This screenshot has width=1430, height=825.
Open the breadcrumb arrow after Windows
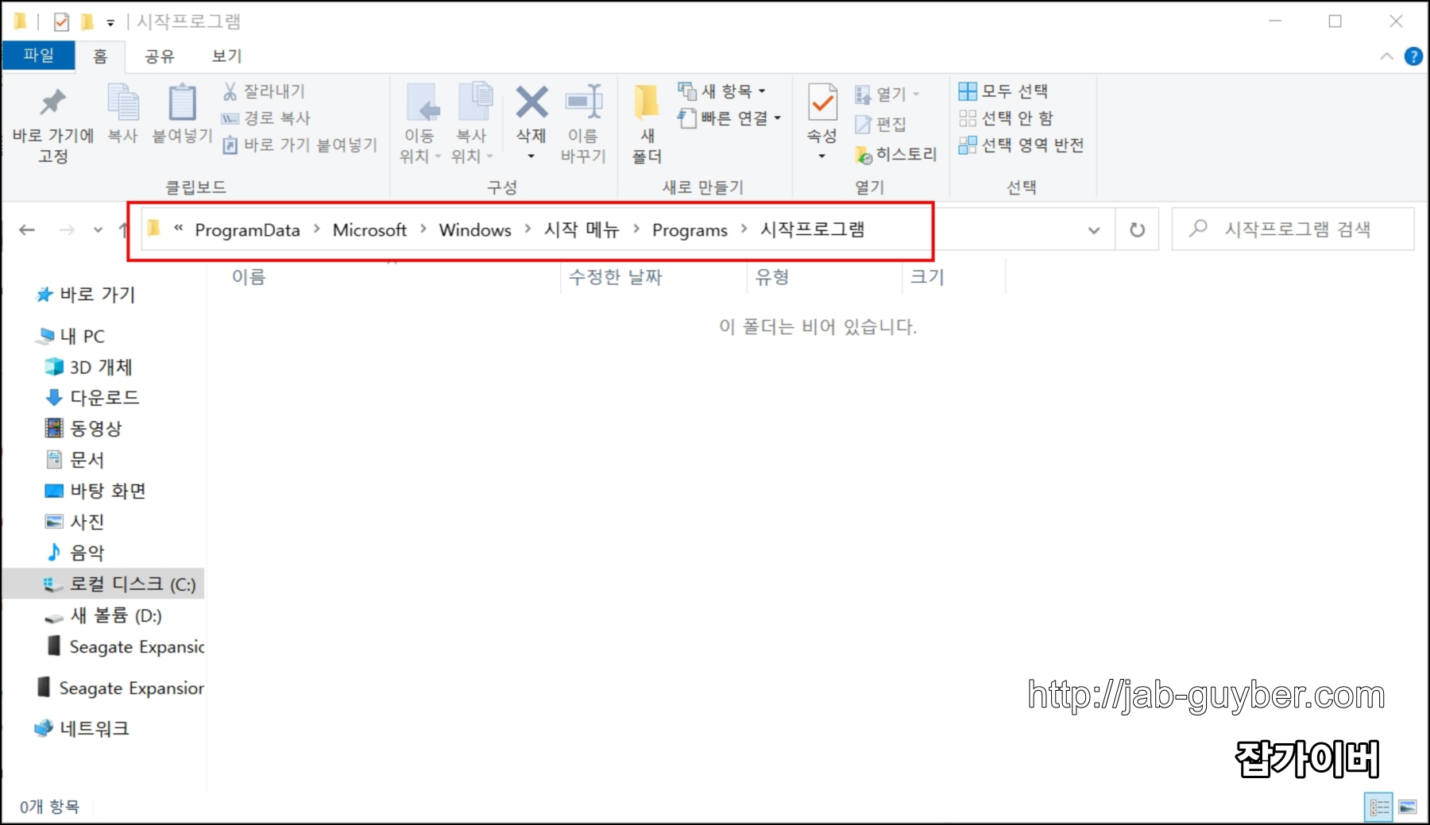[527, 229]
